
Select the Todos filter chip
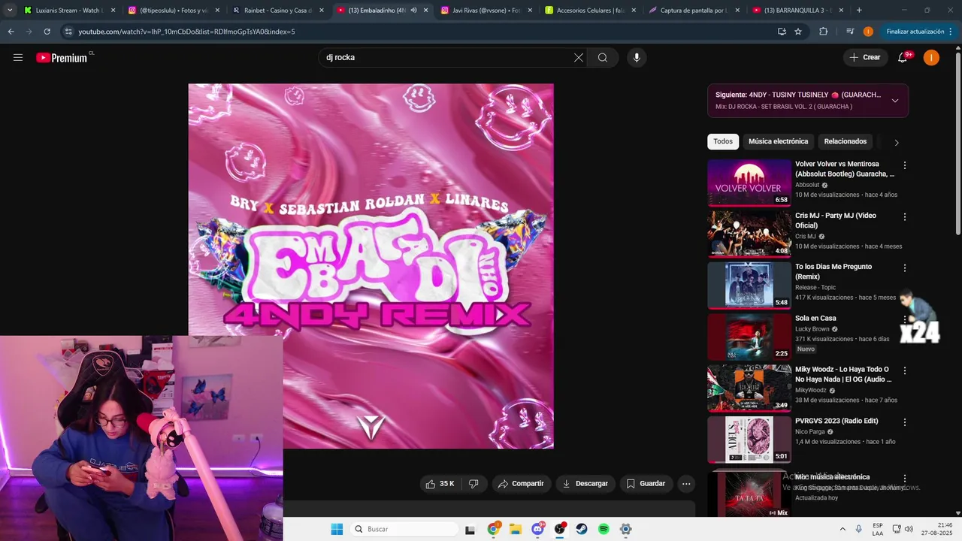723,141
